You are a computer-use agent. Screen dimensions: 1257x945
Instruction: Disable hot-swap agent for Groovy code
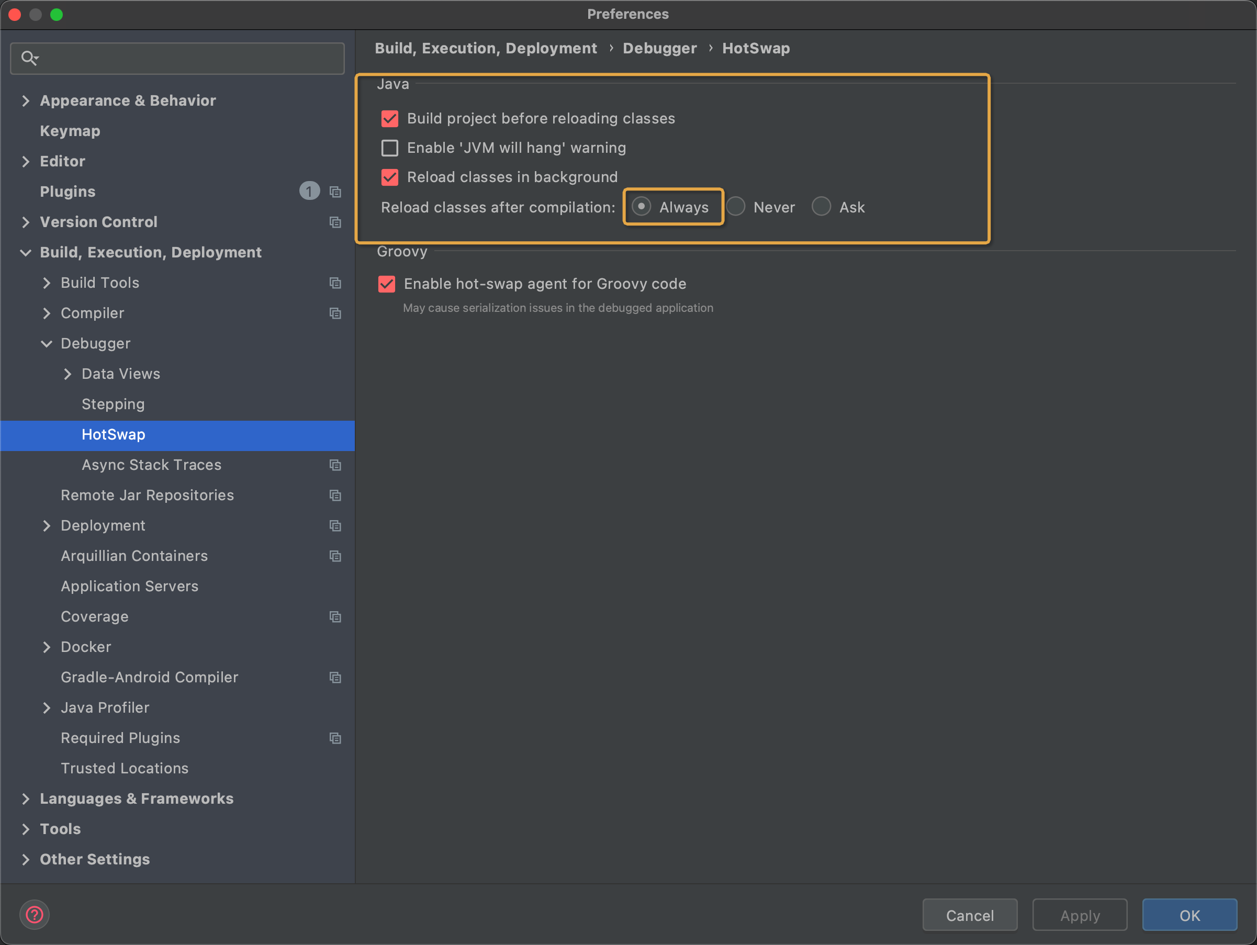(x=387, y=284)
